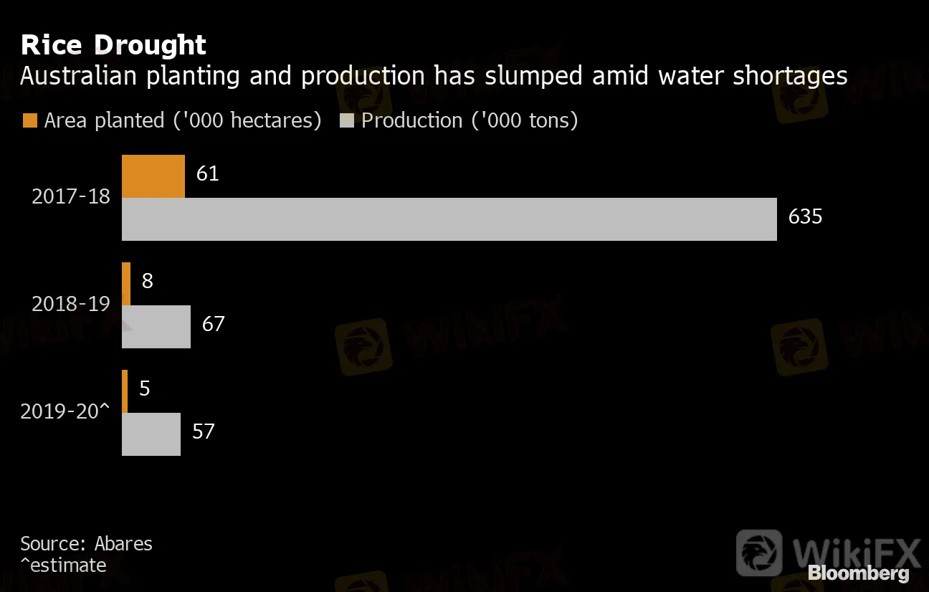This screenshot has width=929, height=592.
Task: Click the '^estimate' footnote
Action: [63, 565]
